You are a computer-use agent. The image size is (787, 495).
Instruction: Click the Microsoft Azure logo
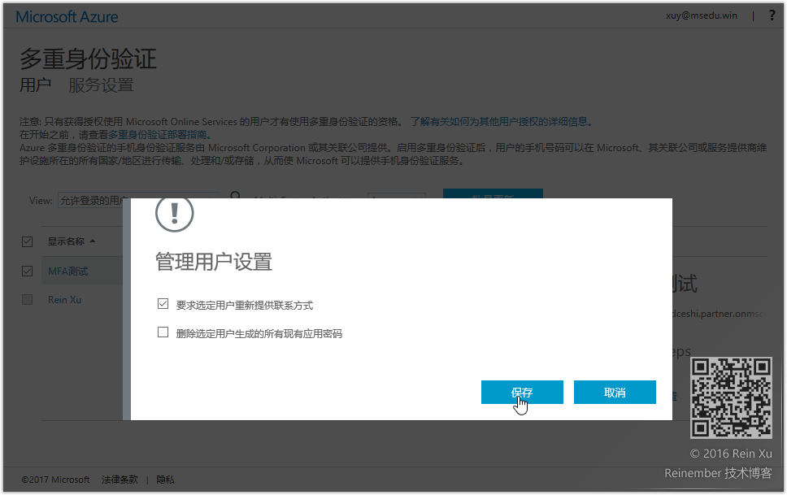click(67, 16)
